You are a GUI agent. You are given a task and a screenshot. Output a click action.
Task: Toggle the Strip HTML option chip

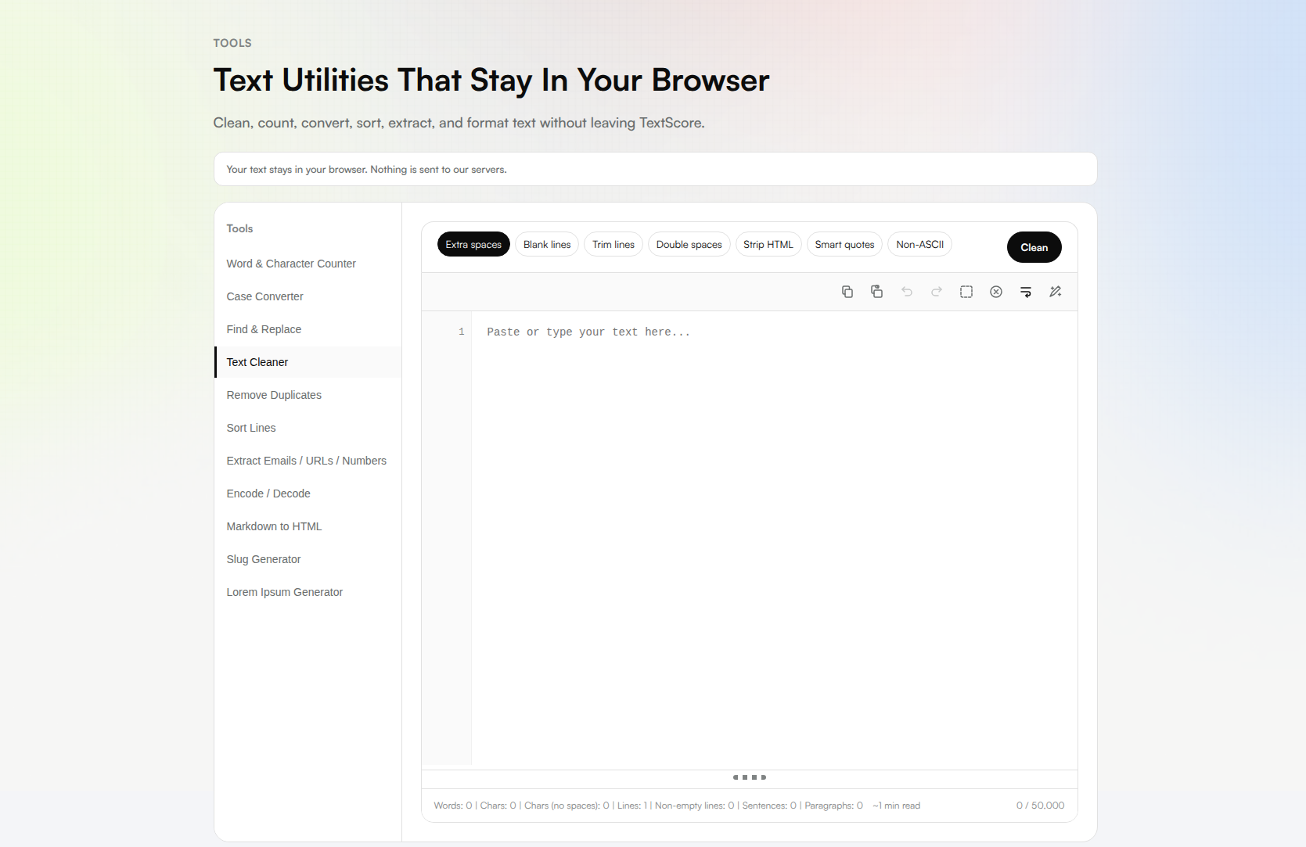pos(768,245)
